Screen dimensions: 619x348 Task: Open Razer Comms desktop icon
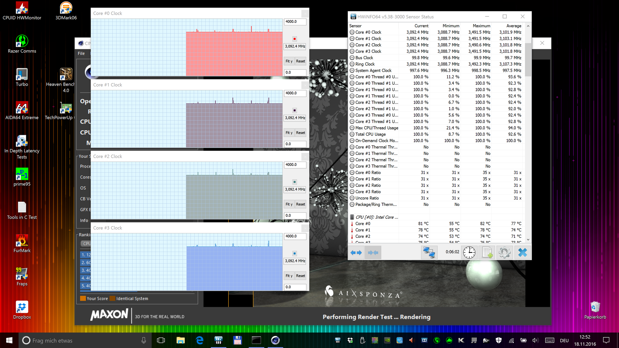(22, 44)
